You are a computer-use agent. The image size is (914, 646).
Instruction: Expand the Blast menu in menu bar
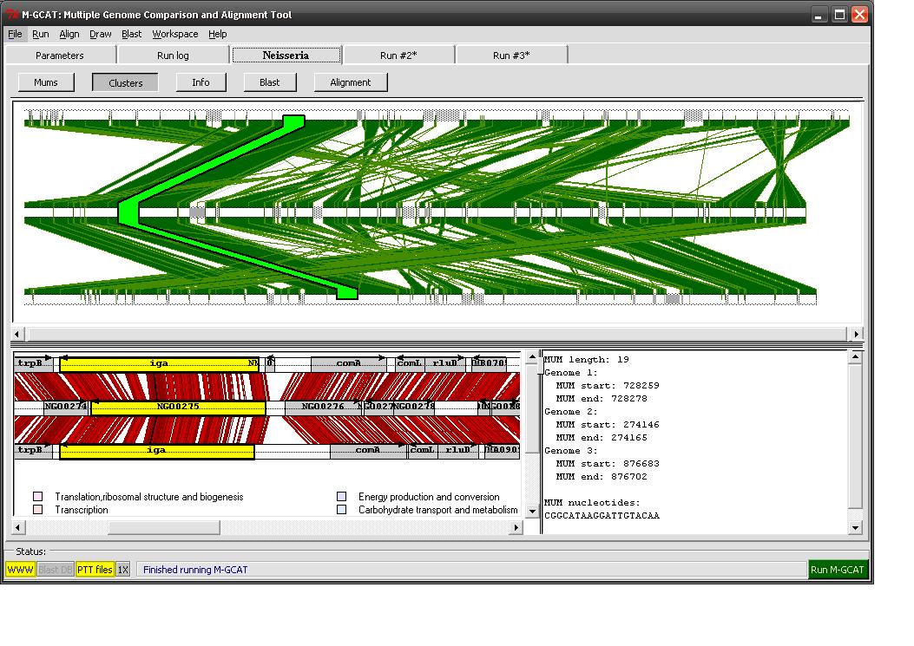click(132, 34)
